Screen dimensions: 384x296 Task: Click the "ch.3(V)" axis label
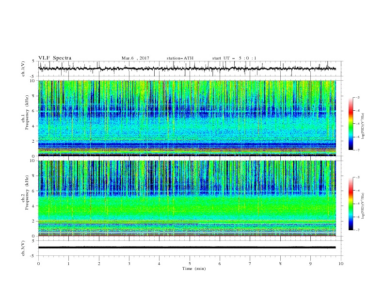click(23, 248)
